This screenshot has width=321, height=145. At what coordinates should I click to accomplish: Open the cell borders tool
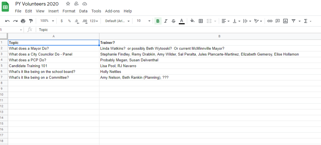[x=201, y=21]
